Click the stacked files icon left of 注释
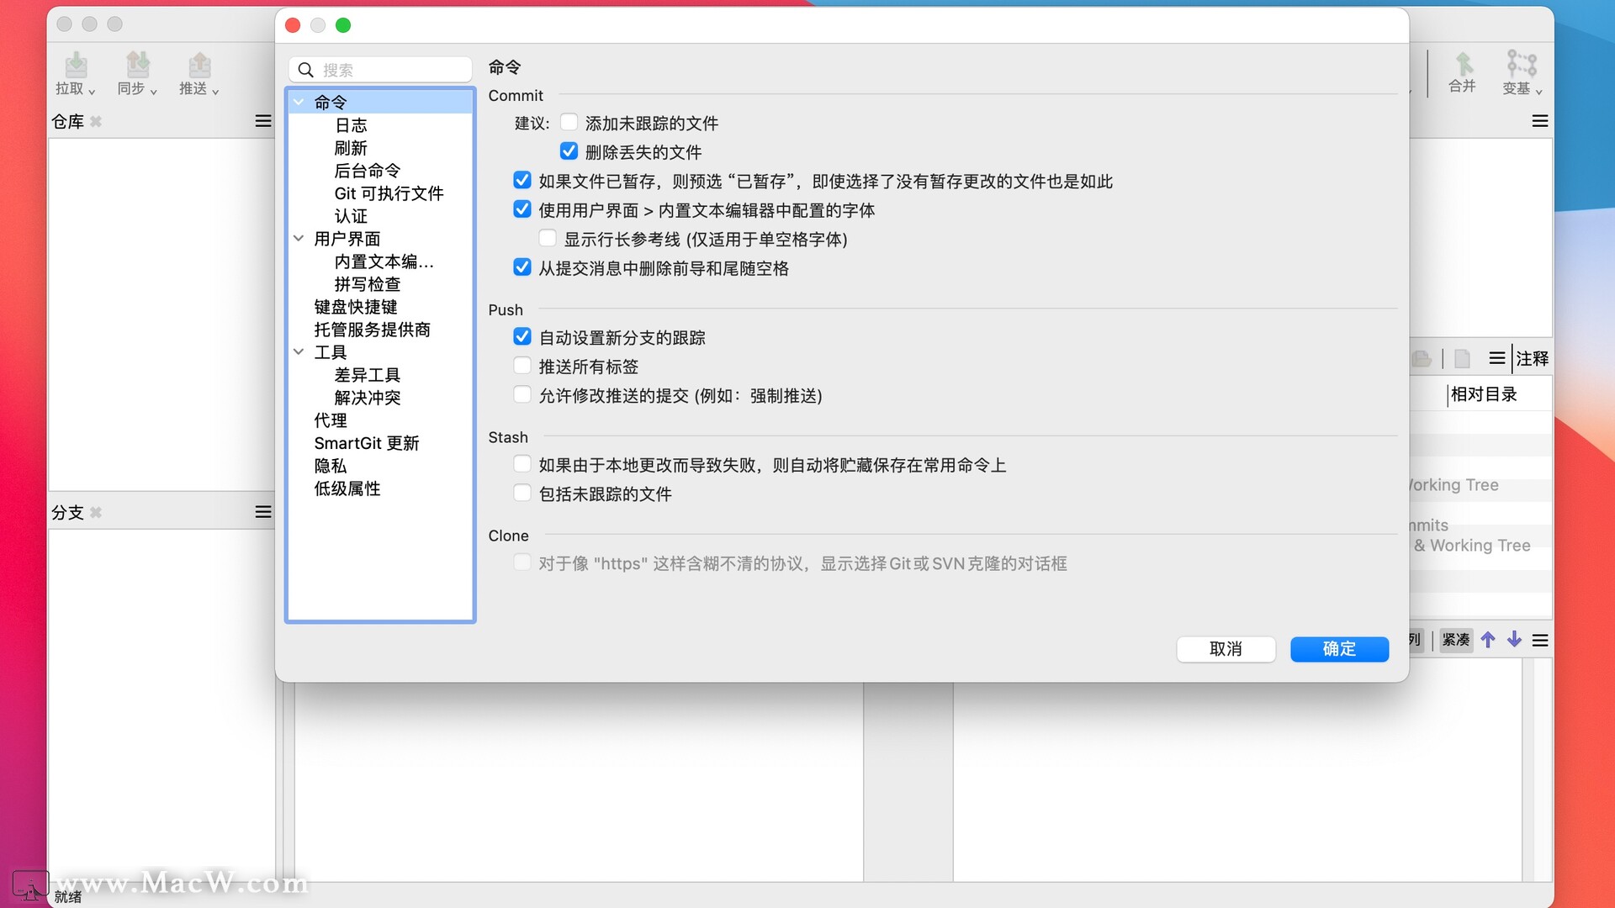This screenshot has height=908, width=1615. coord(1422,359)
